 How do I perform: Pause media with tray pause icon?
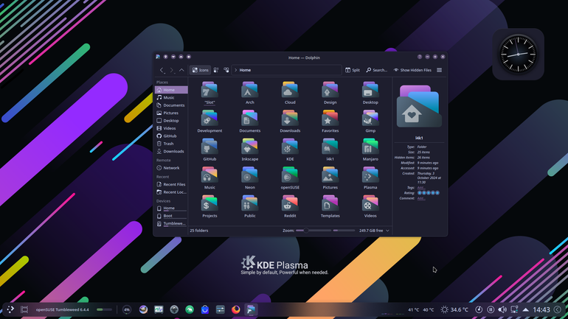point(491,309)
